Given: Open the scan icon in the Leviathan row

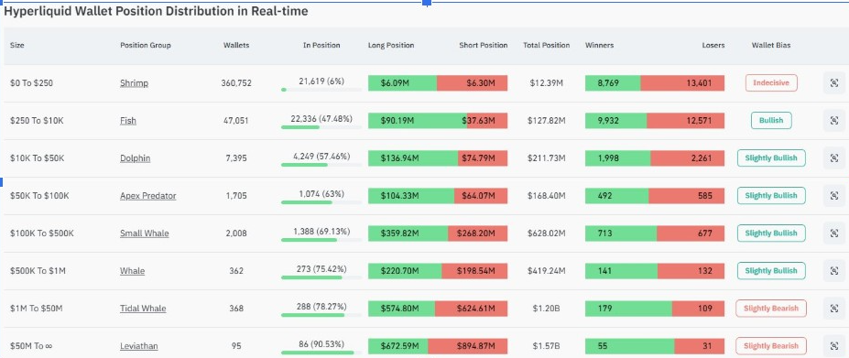Looking at the screenshot, I should click(833, 345).
